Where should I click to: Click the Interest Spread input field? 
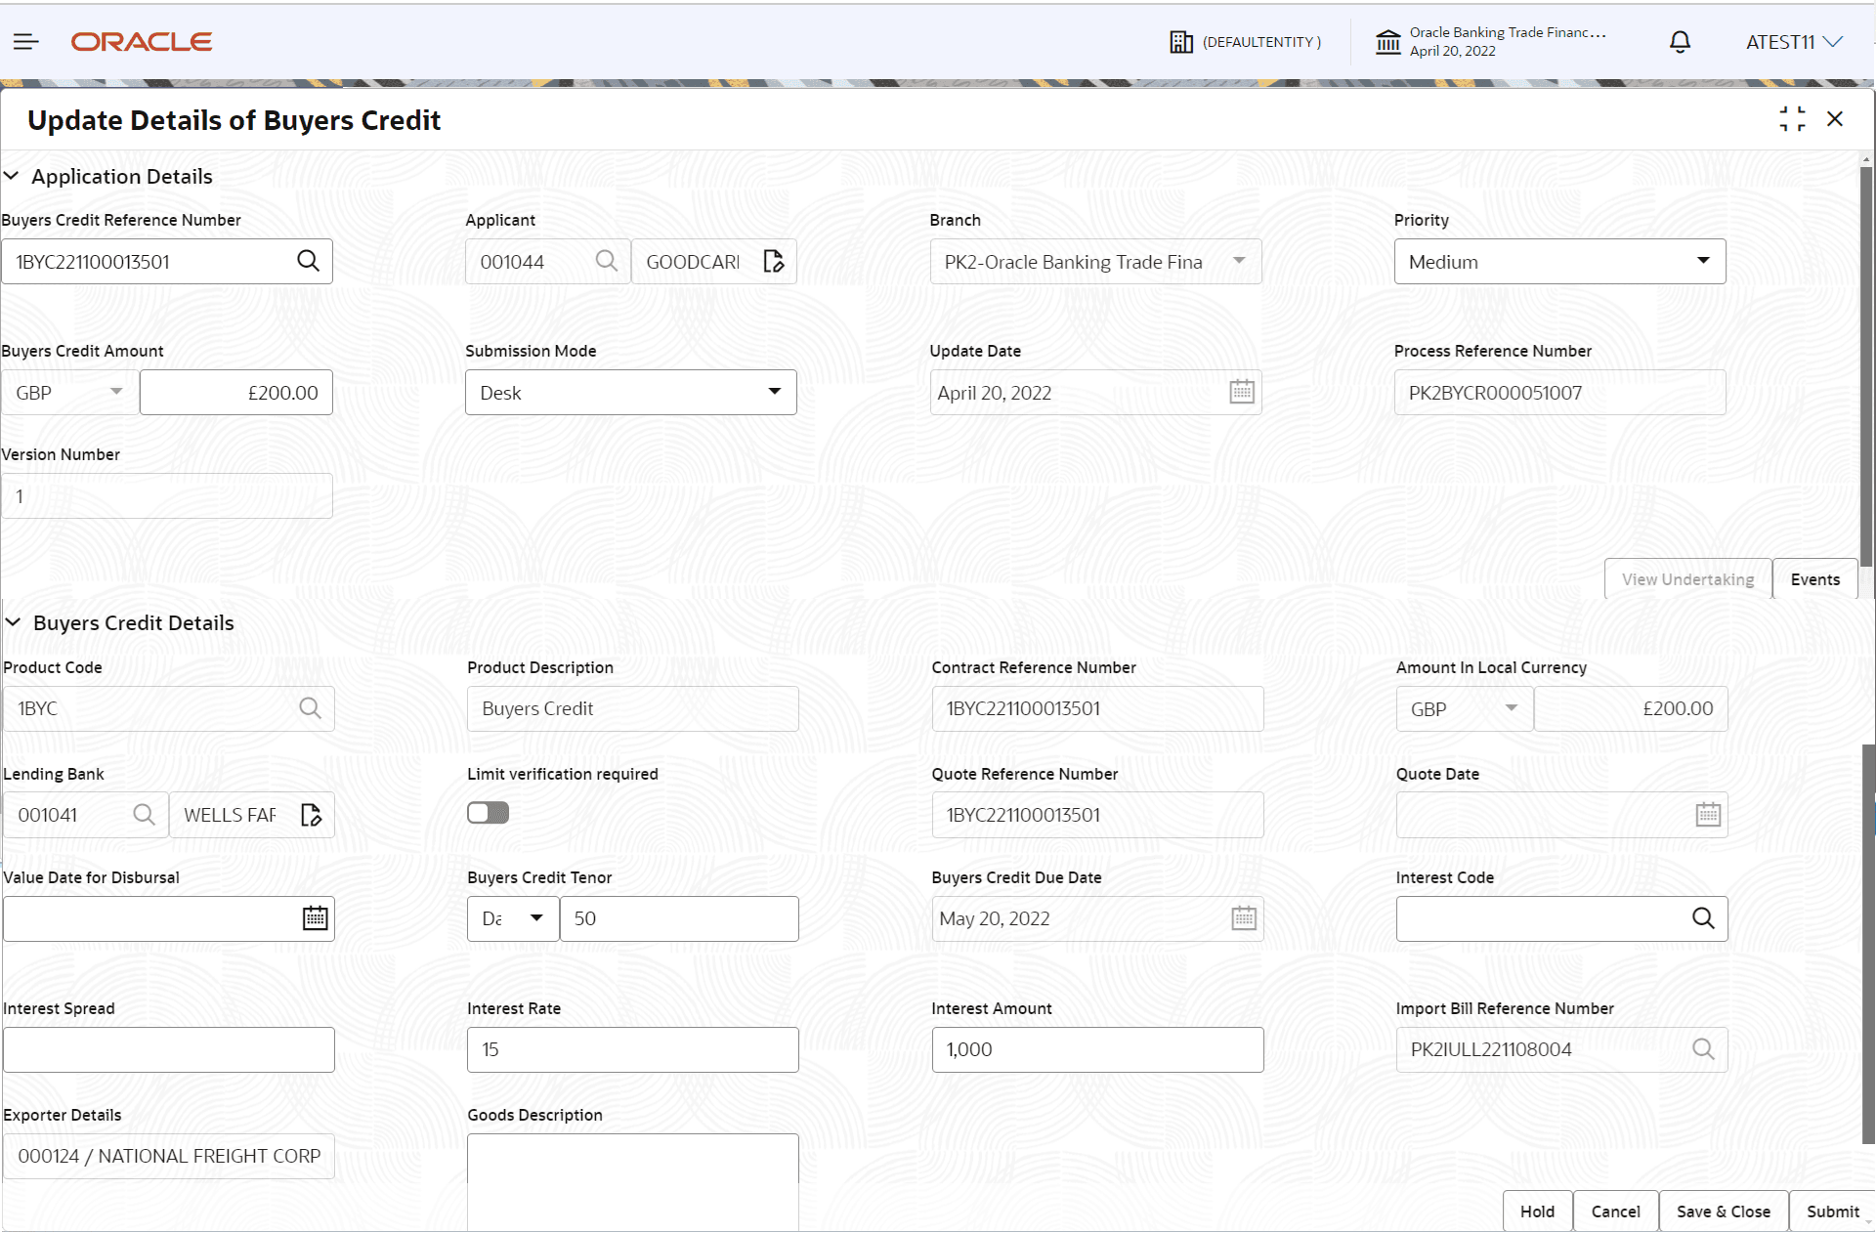click(x=168, y=1049)
